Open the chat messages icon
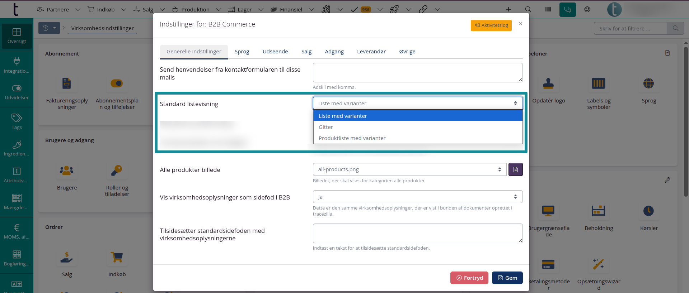This screenshot has width=689, height=293. 567,10
